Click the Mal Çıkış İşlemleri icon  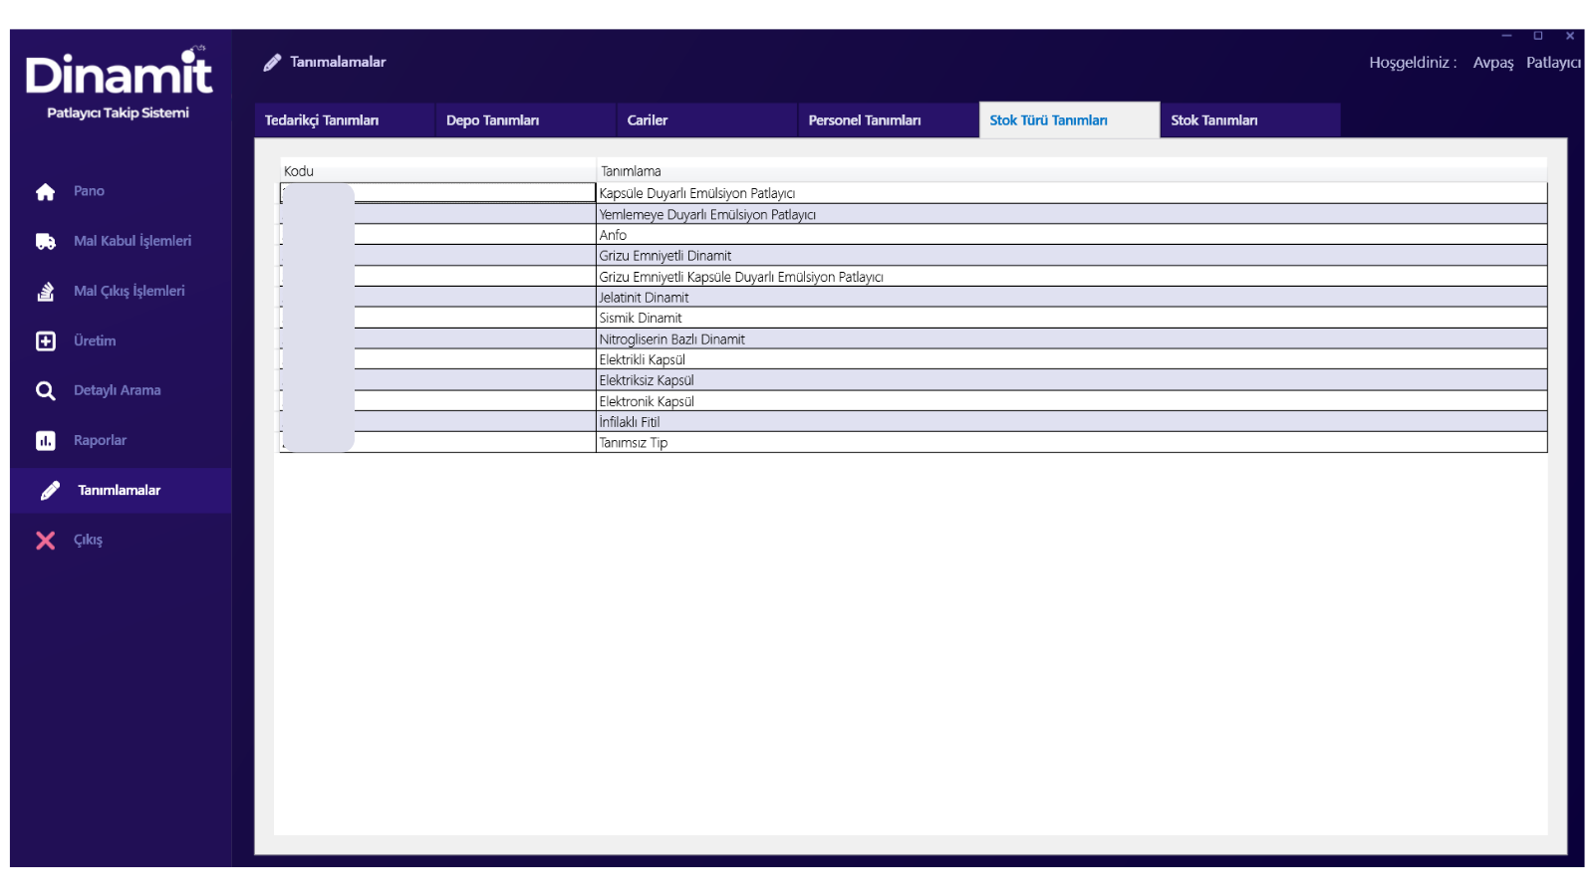pos(46,292)
